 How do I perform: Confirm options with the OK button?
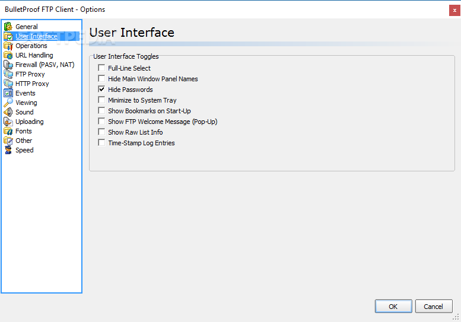393,307
